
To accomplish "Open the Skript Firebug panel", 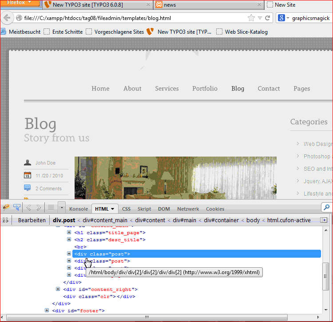I will coord(144,209).
